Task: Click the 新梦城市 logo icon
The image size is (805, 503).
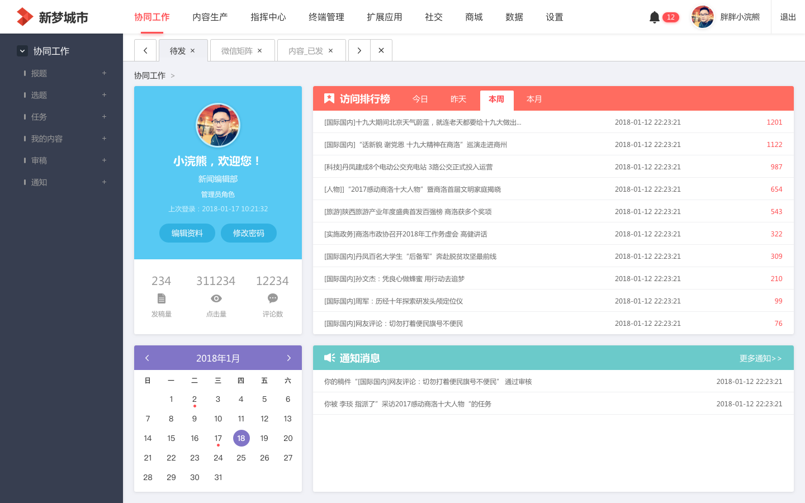Action: click(x=25, y=17)
